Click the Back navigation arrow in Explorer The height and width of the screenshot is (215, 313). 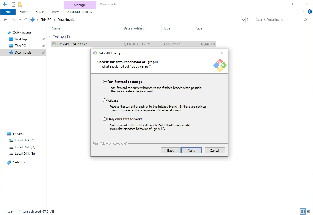click(5, 20)
